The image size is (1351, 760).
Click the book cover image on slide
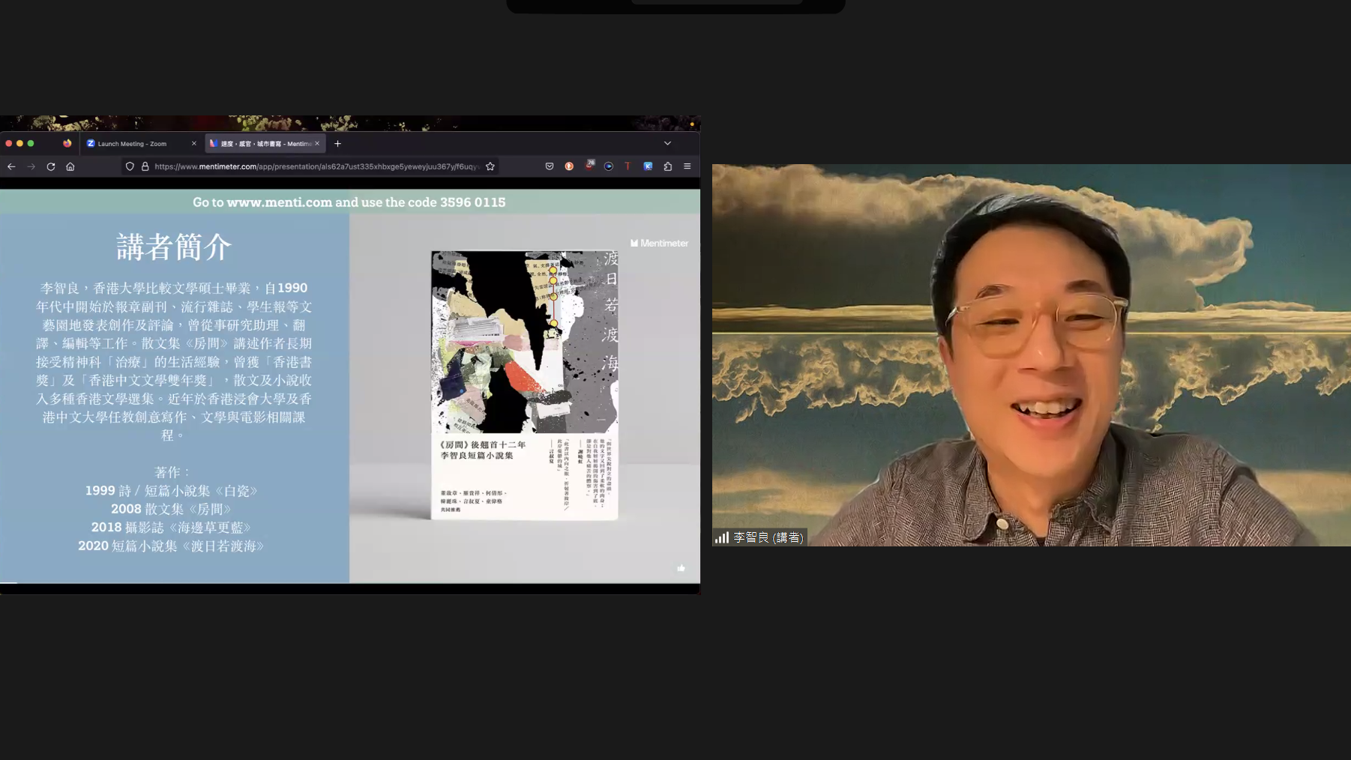(x=524, y=384)
